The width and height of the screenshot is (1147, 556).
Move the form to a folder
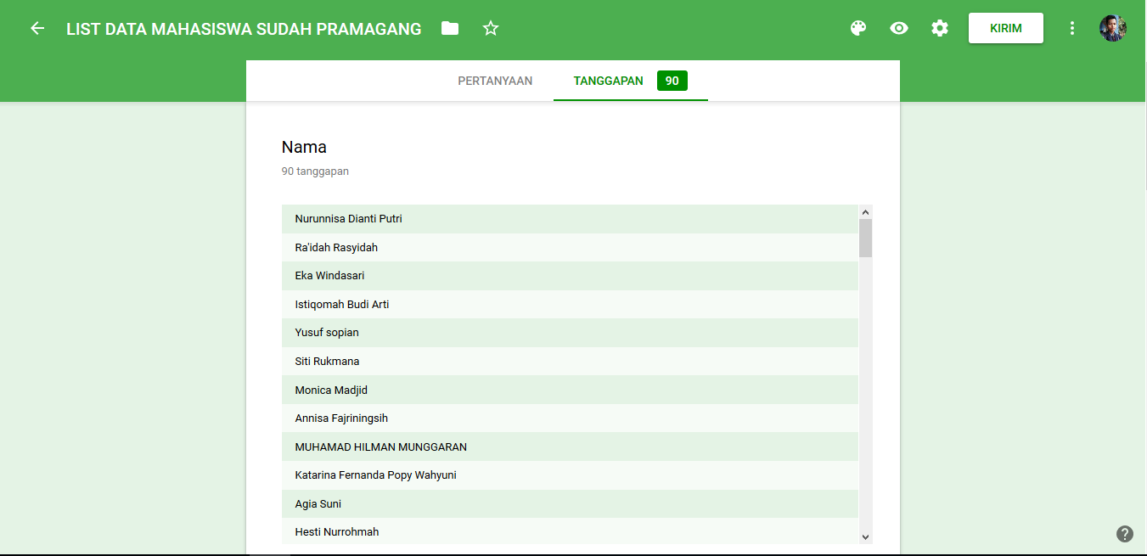pyautogui.click(x=449, y=28)
